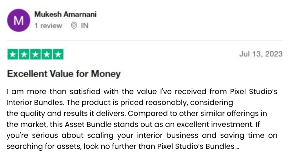
Task: Click the sentence about scaling your interior business
Action: pyautogui.click(x=142, y=136)
